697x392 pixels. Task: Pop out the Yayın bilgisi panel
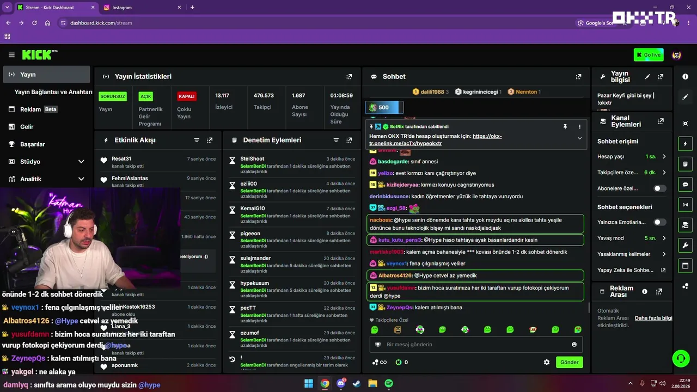coord(661,77)
